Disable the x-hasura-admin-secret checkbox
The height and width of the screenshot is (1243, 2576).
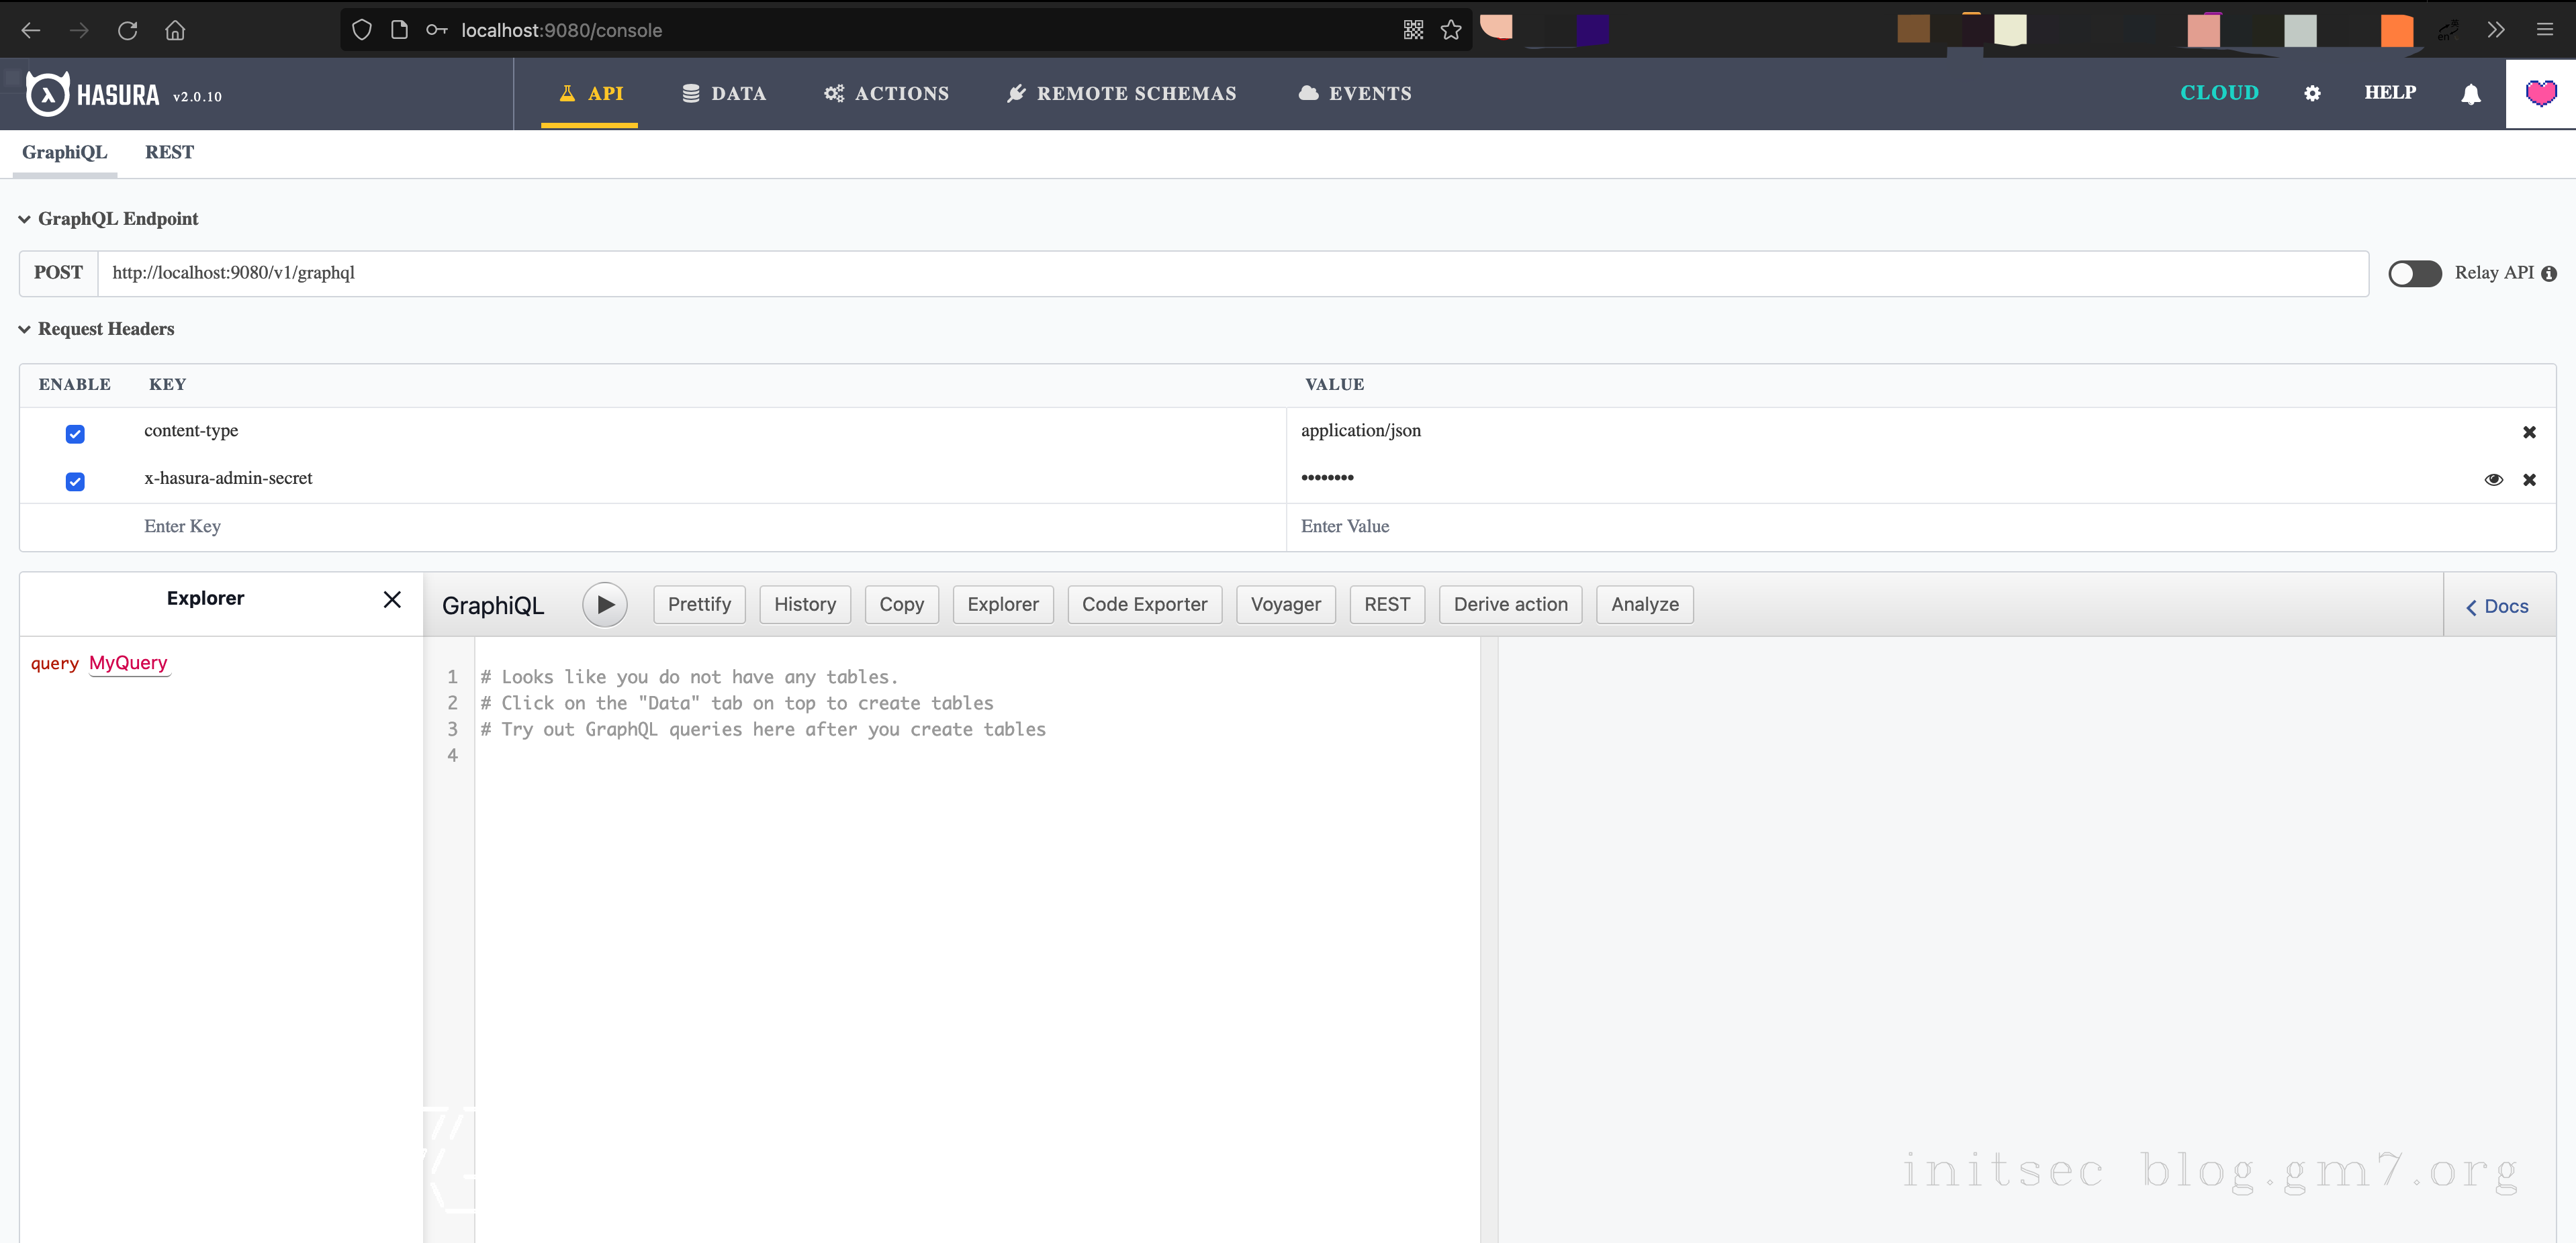tap(75, 482)
